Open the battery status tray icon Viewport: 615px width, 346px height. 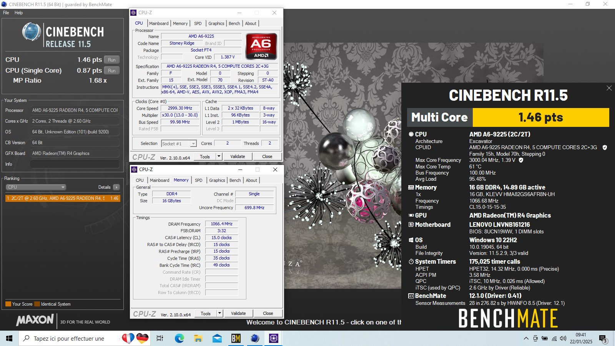(545, 338)
